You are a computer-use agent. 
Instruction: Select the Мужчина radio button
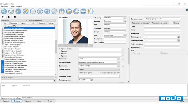point(132,53)
